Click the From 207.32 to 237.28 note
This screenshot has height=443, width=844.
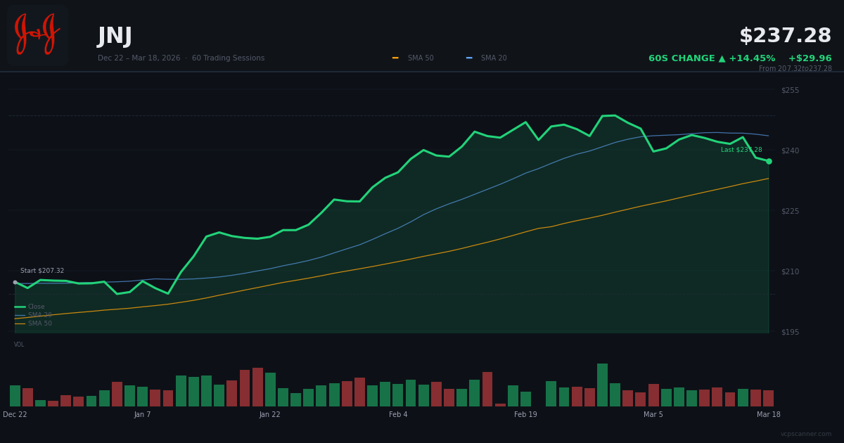[x=795, y=69]
